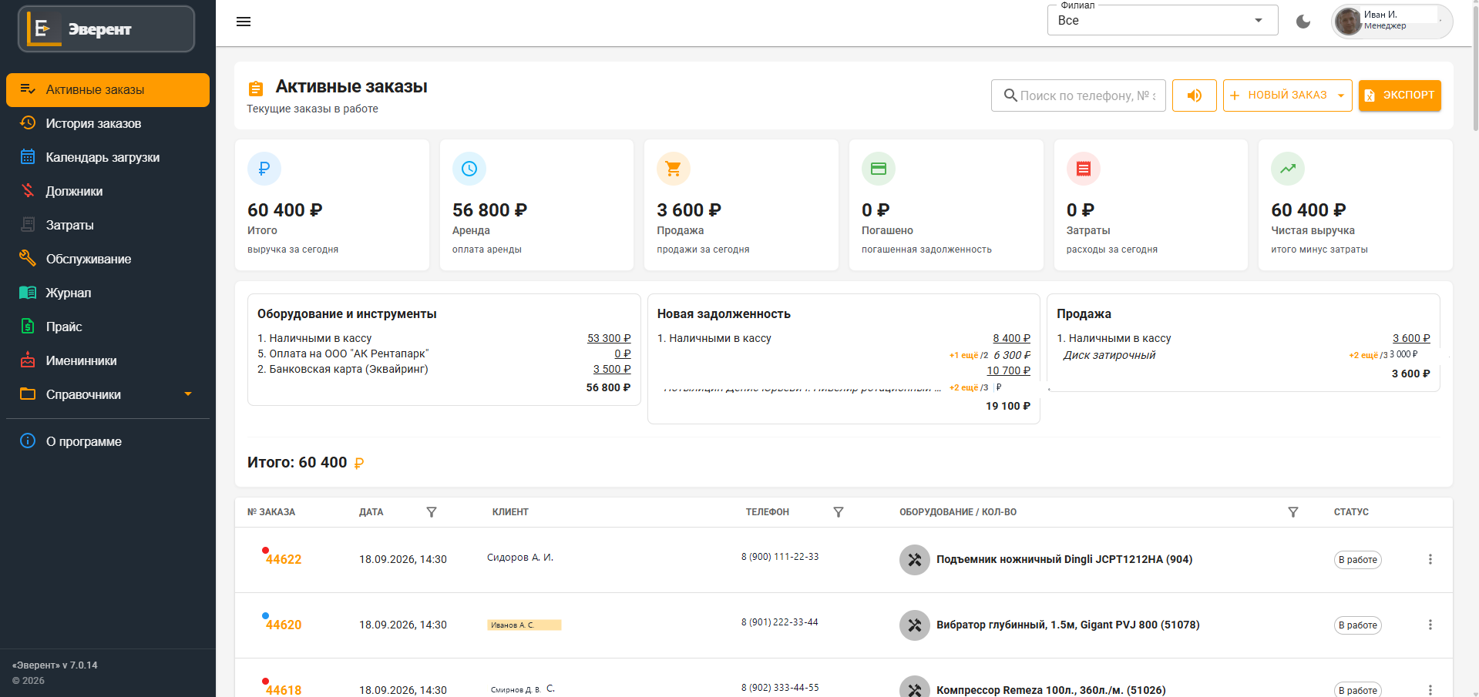The height and width of the screenshot is (697, 1479).
Task: Open the Филиал branch dropdown
Action: pos(1162,20)
